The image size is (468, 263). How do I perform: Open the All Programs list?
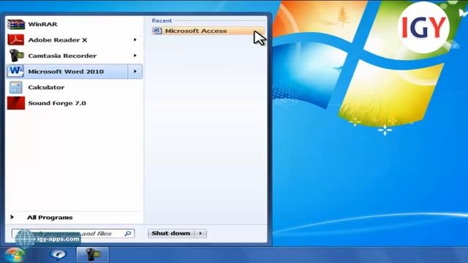[x=50, y=218]
